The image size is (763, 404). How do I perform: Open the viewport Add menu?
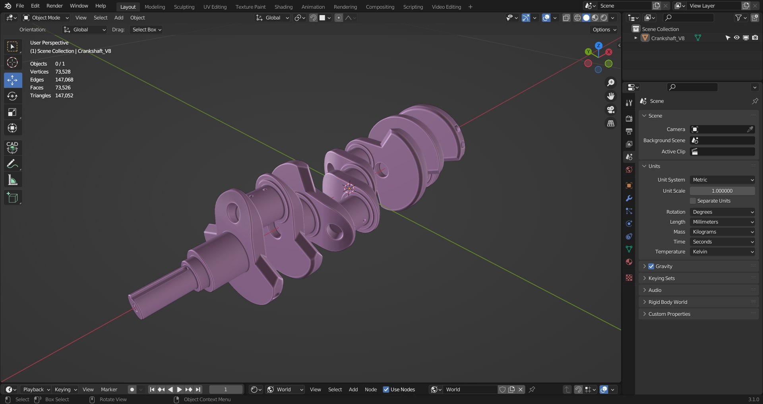(119, 18)
